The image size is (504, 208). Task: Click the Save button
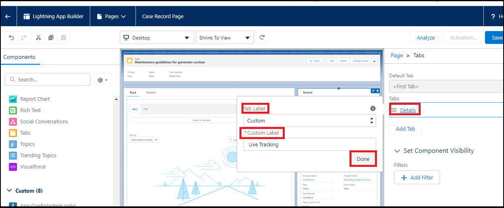[495, 37]
